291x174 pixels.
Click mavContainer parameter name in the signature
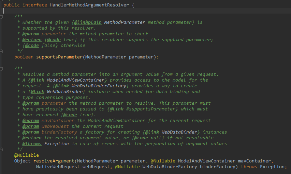click(x=254, y=161)
